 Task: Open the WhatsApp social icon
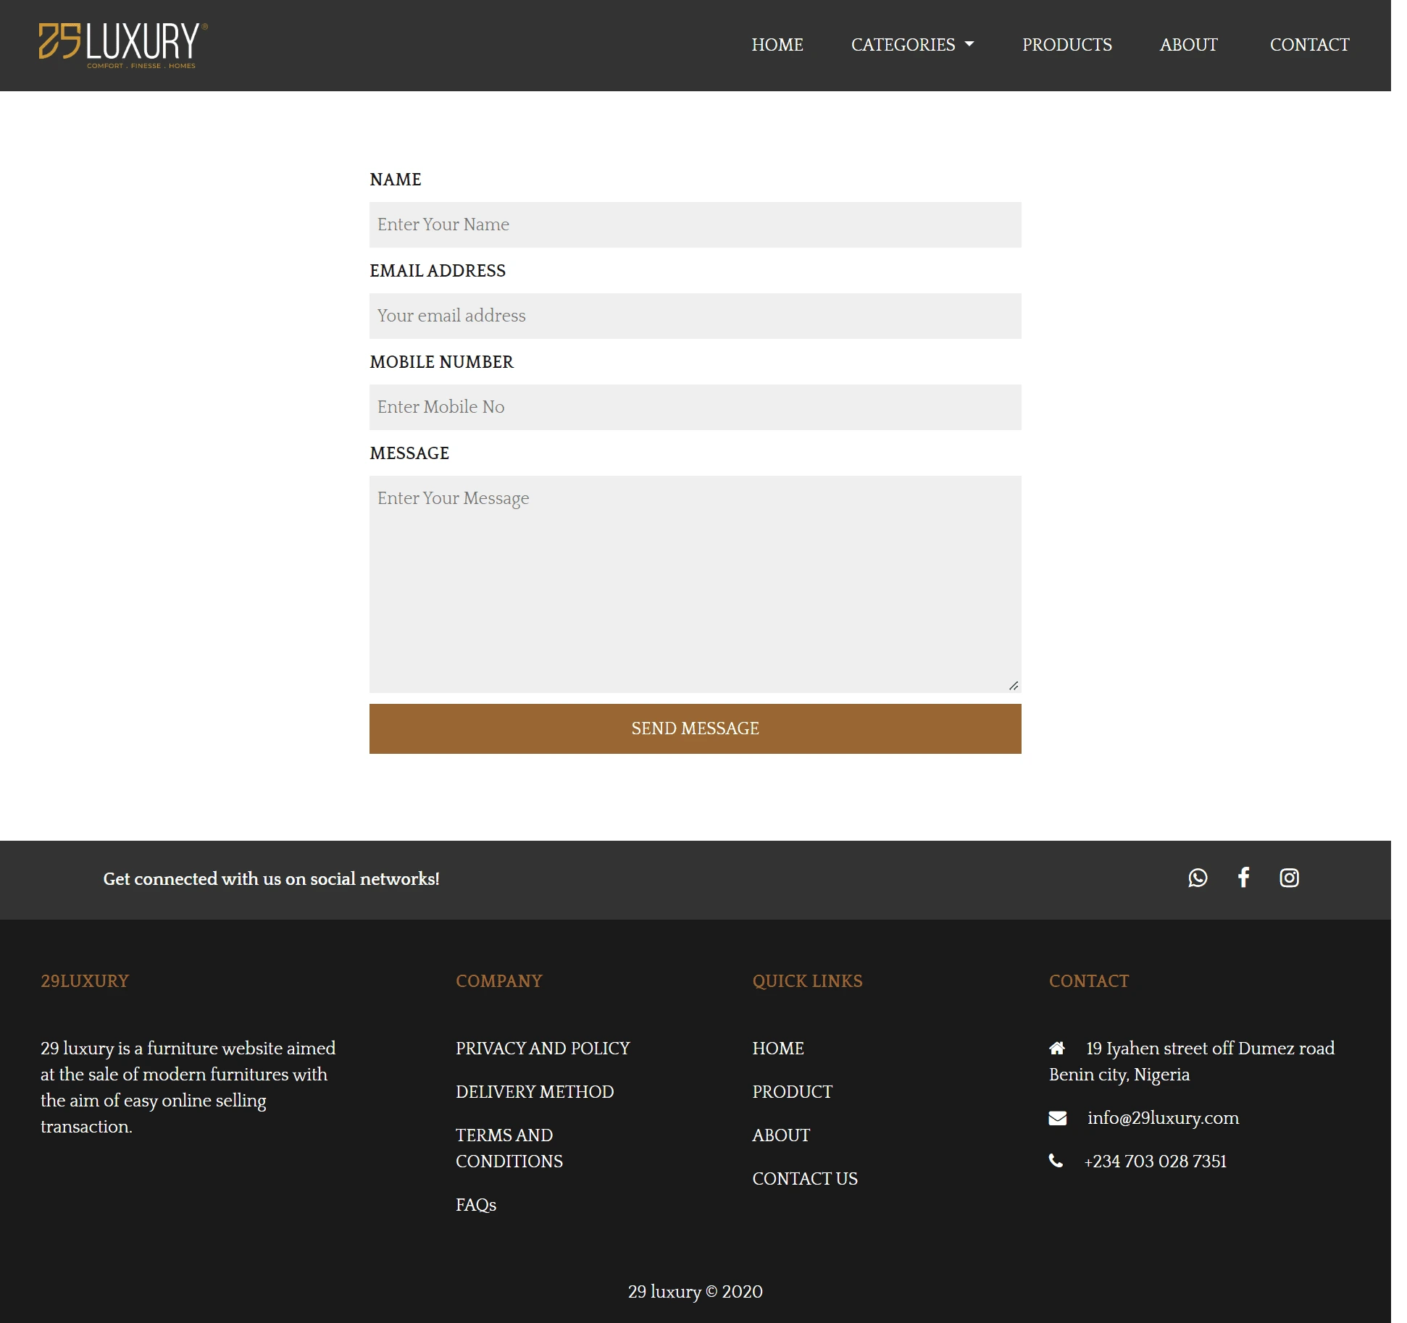pos(1198,878)
